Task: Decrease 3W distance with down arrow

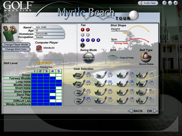Action: (x=90, y=84)
